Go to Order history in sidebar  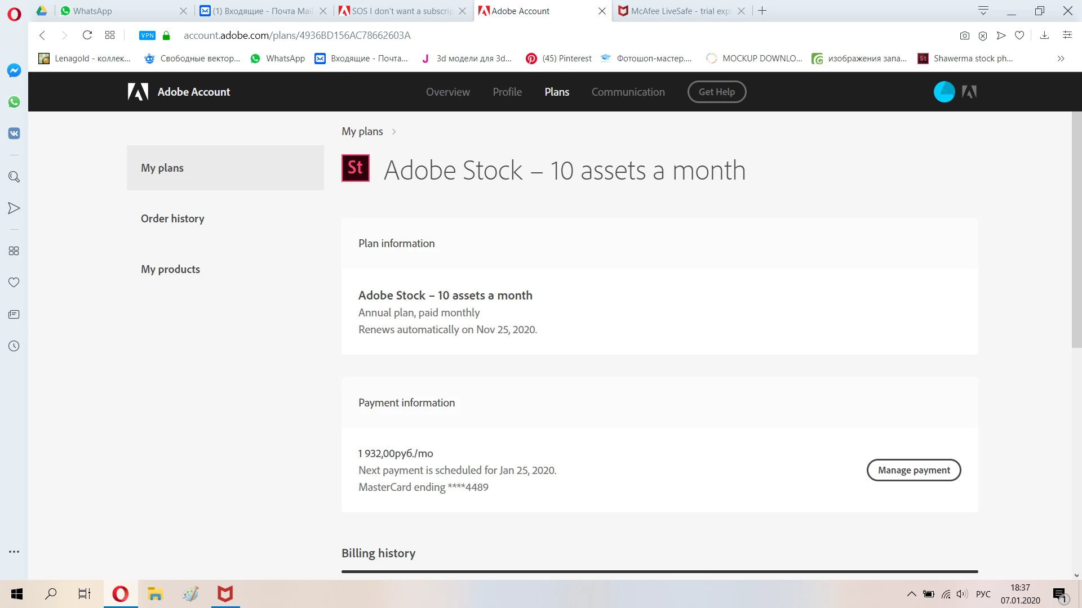pos(172,218)
